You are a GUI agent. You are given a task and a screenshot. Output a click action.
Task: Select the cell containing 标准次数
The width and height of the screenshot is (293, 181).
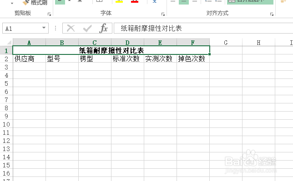coord(127,59)
